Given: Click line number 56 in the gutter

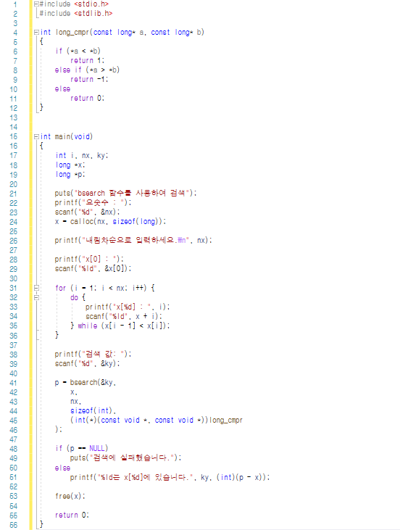Looking at the screenshot, I should [x=14, y=525].
